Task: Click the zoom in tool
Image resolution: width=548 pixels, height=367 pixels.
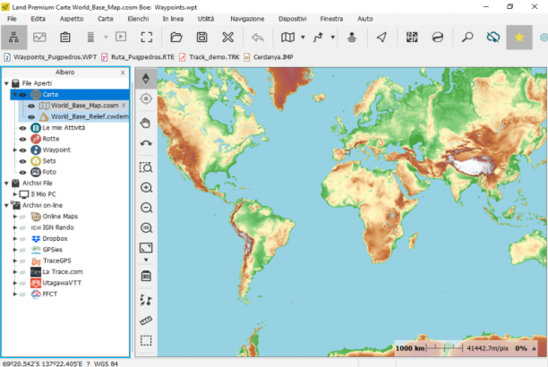Action: coord(146,188)
